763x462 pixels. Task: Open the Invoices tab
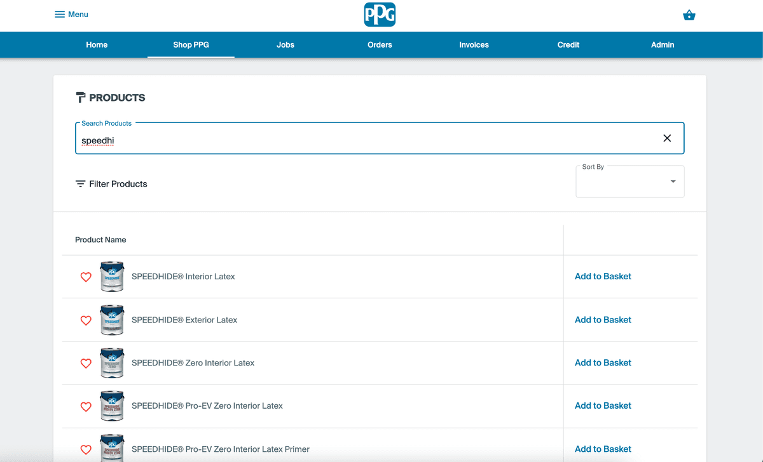point(474,45)
